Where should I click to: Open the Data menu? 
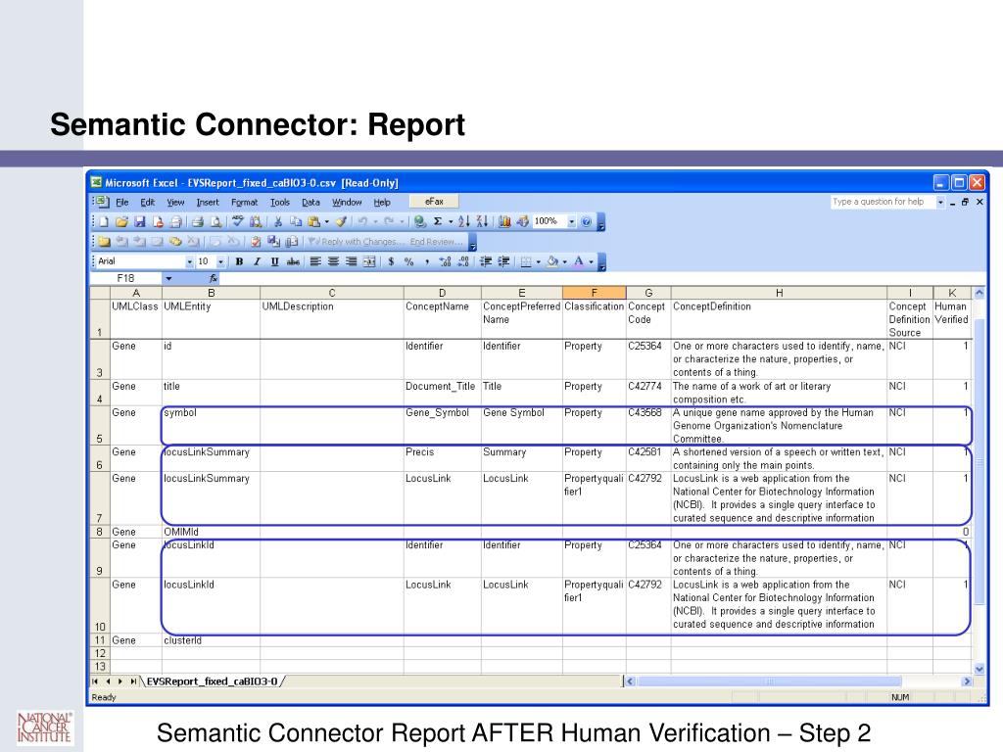[x=310, y=202]
